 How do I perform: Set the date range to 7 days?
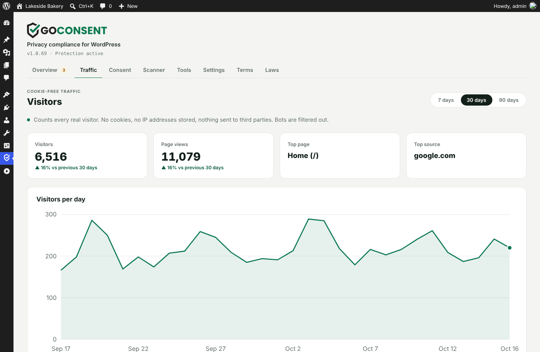[446, 100]
